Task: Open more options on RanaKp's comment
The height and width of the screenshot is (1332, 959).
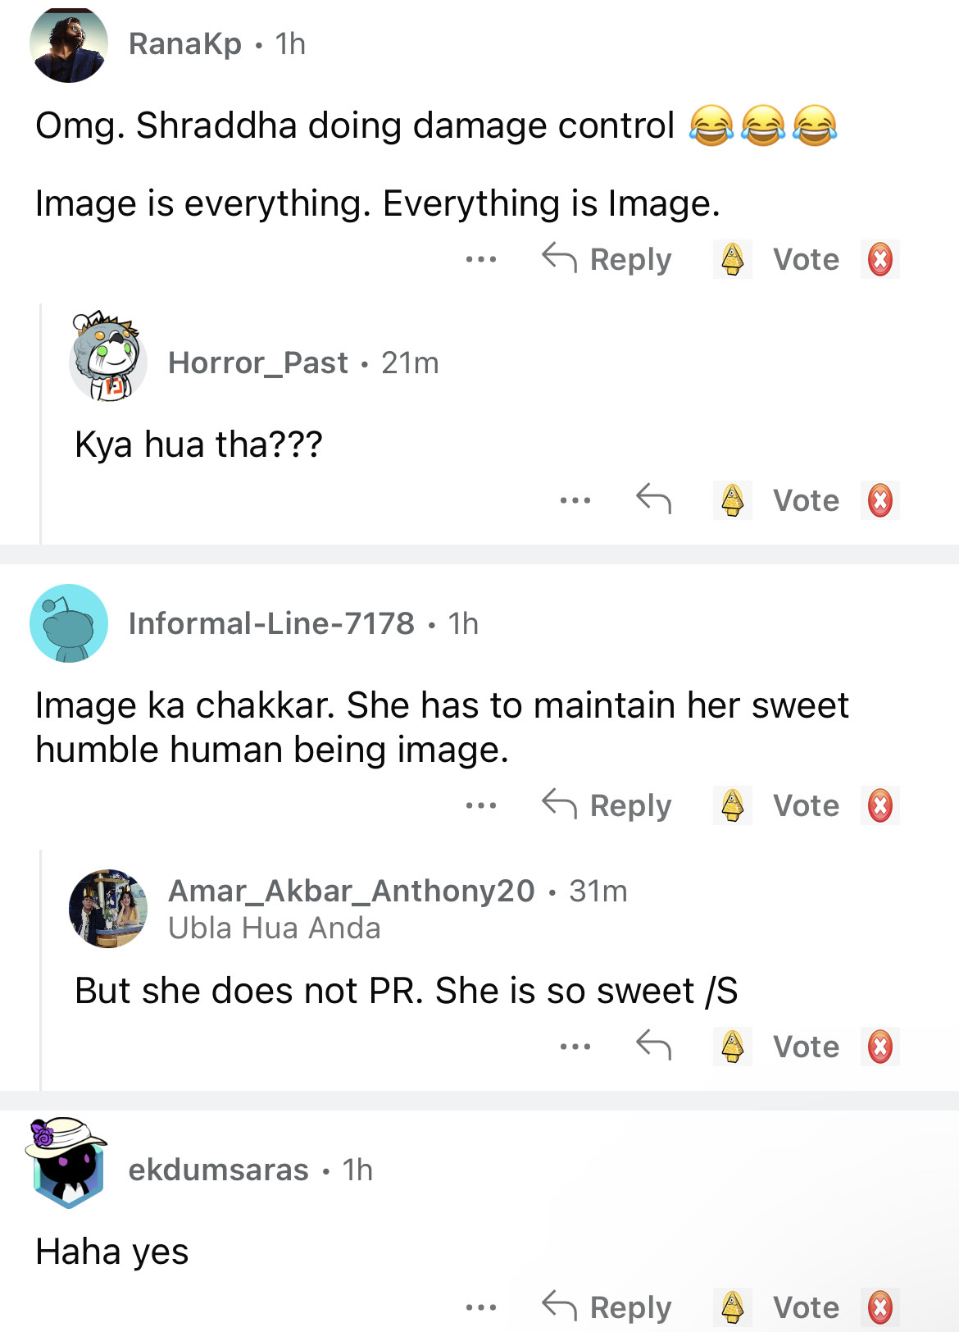Action: 481,260
